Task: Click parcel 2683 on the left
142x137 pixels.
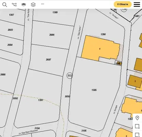Action: click(x=10, y=30)
